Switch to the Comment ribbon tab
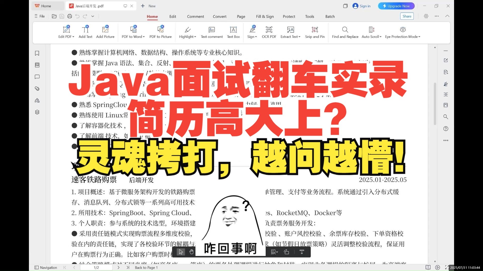Screen dimensions: 483x271 [195, 17]
